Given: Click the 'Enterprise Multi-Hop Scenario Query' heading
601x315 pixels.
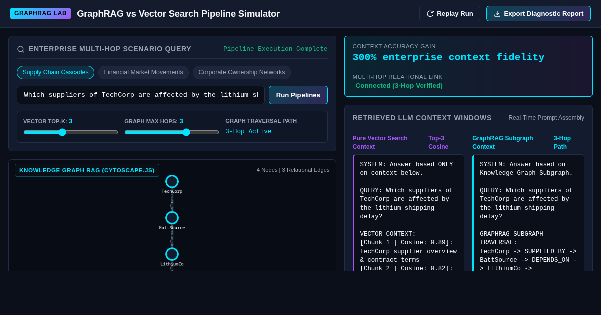Looking at the screenshot, I should pos(110,49).
